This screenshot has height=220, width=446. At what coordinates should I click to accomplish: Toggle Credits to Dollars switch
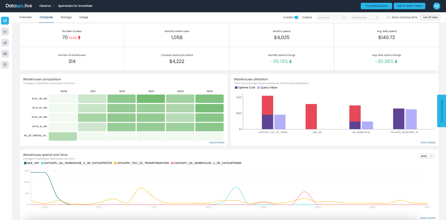[298, 17]
